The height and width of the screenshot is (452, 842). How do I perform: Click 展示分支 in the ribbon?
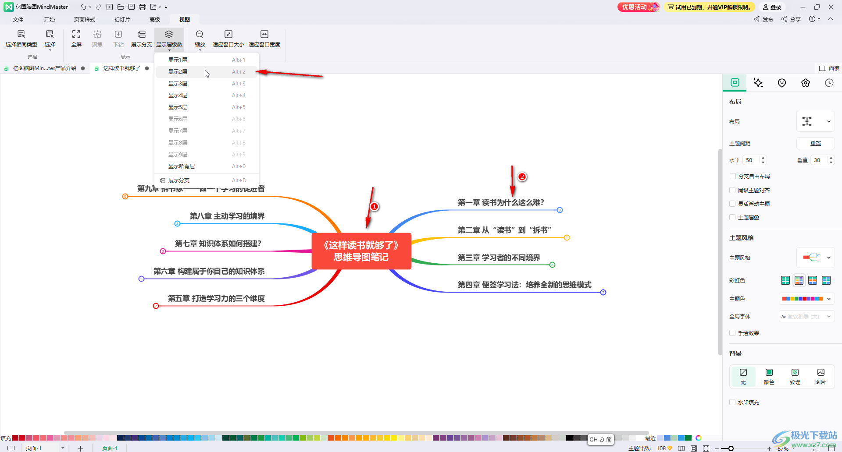tap(141, 39)
